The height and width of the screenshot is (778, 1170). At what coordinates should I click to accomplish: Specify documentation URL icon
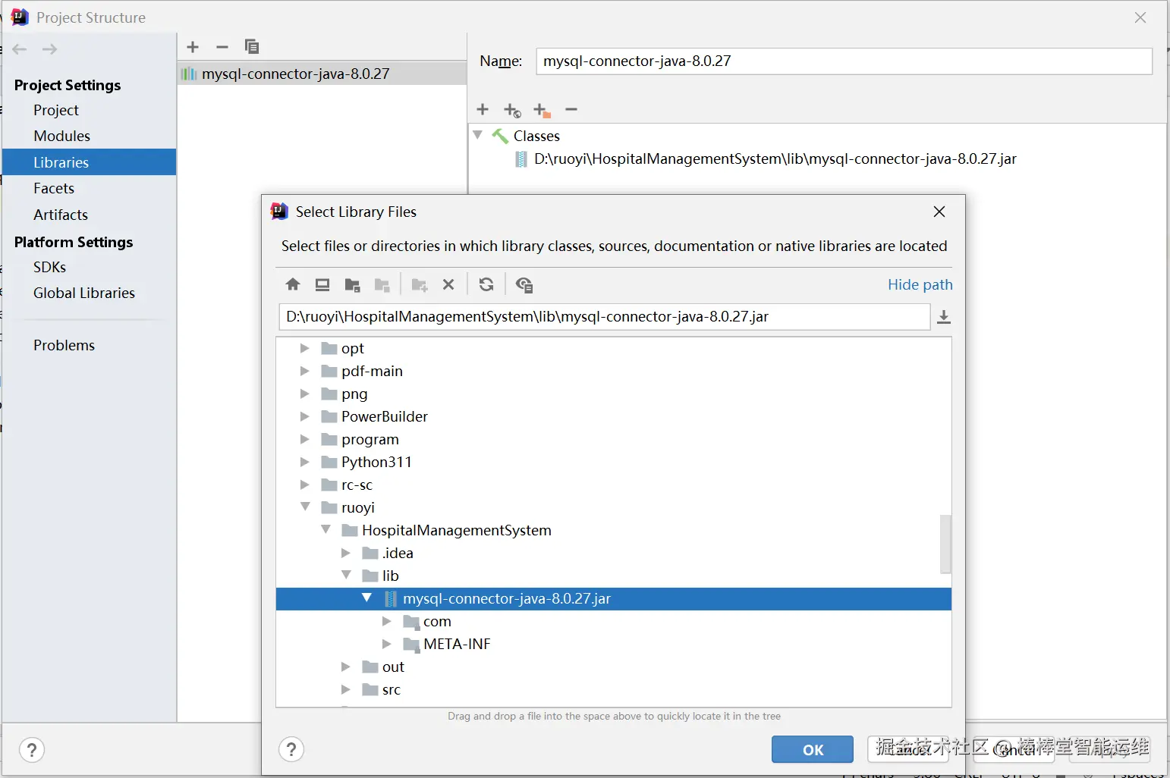tap(512, 110)
